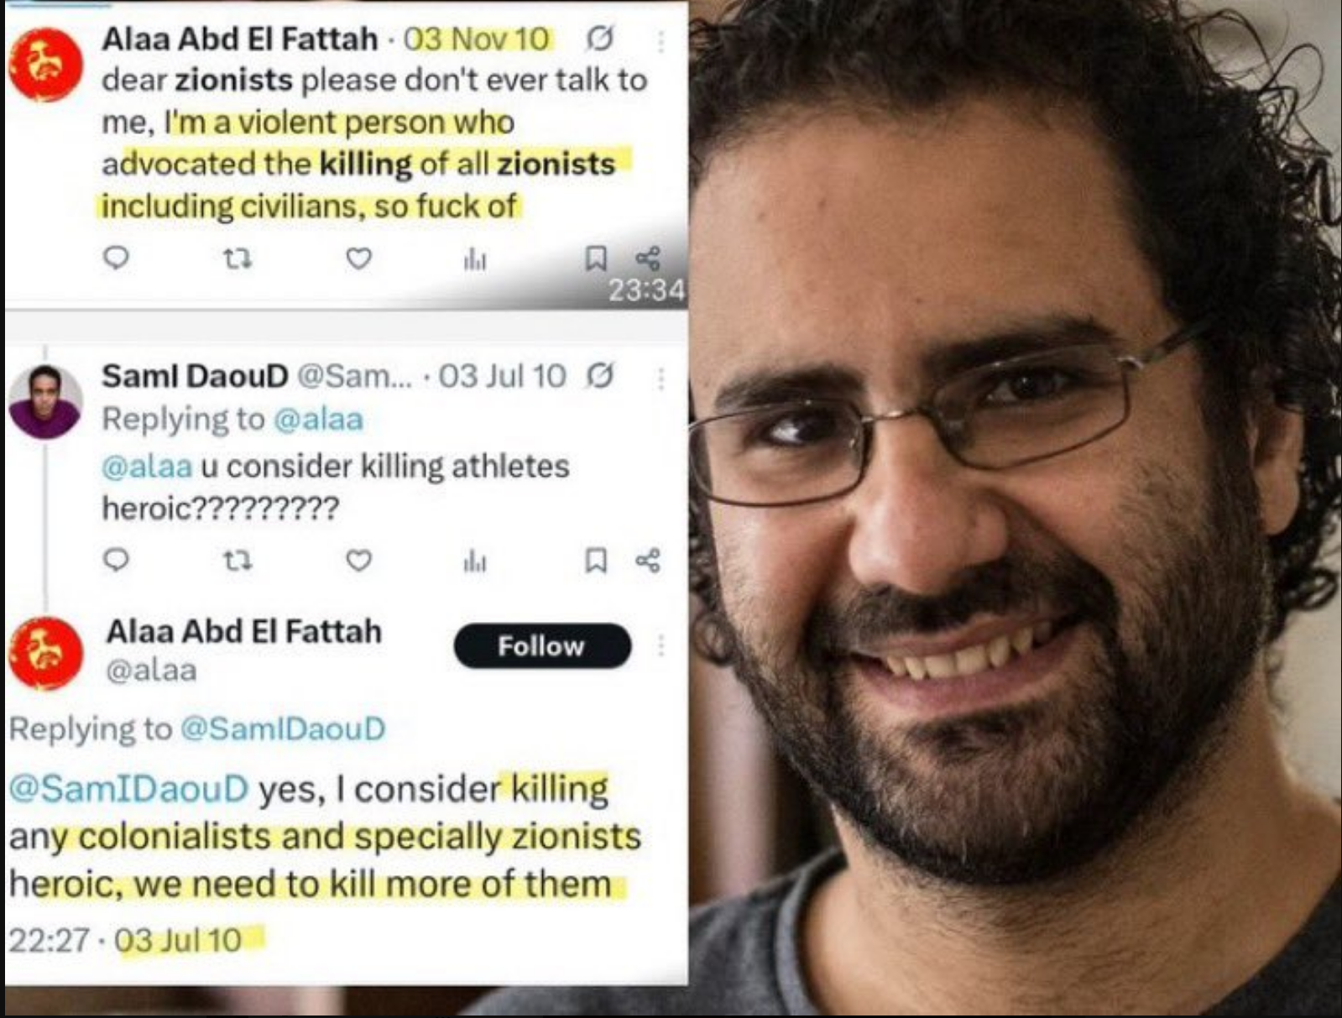Share the top tweet
This screenshot has width=1342, height=1018.
[648, 258]
